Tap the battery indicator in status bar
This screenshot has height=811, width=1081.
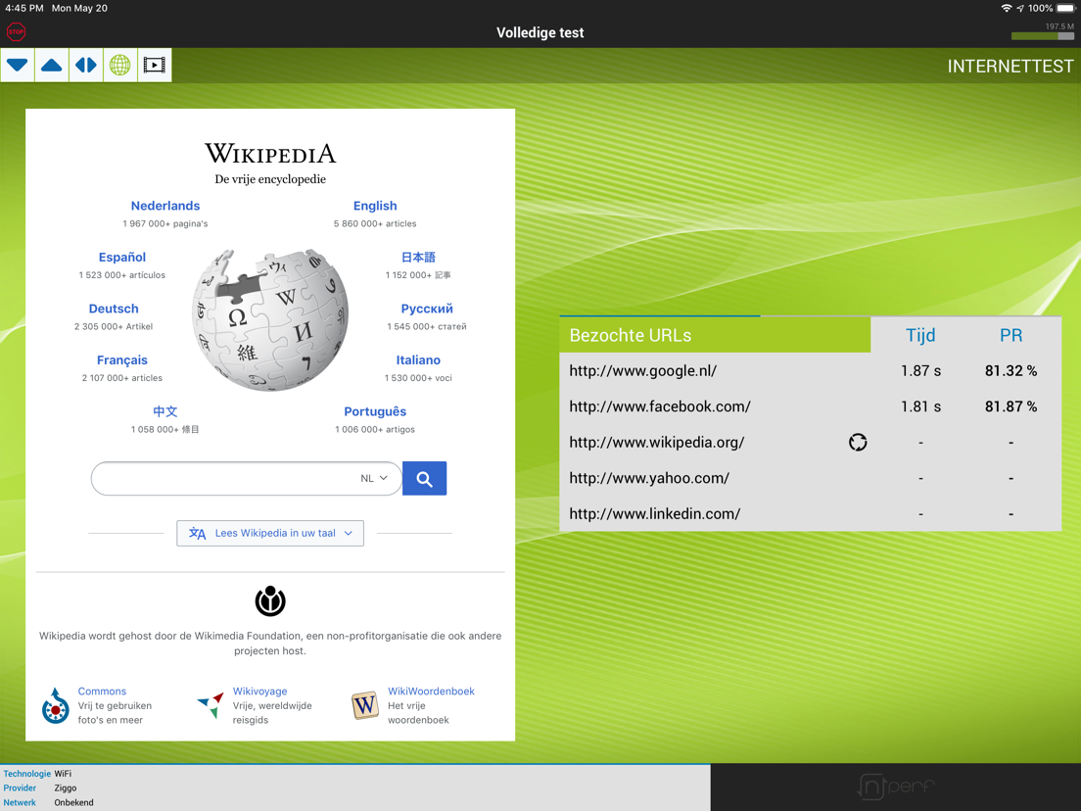(1066, 8)
